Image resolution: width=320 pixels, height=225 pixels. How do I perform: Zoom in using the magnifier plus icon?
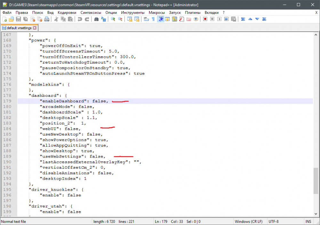click(x=113, y=19)
